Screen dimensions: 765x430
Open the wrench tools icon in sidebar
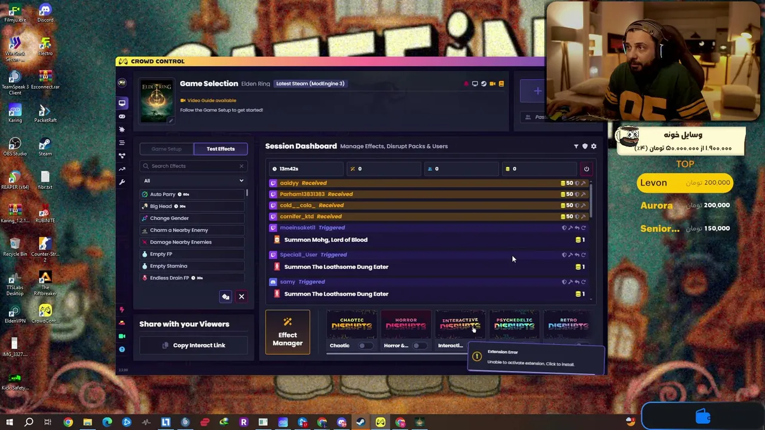point(122,182)
